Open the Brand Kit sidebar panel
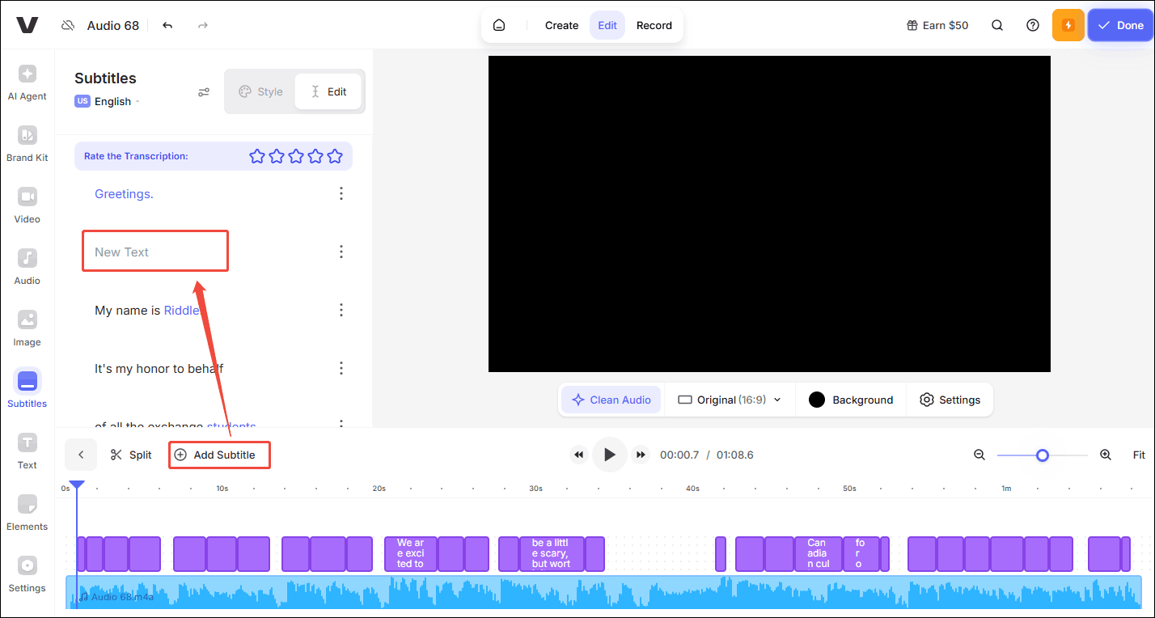The width and height of the screenshot is (1155, 618). coord(27,144)
